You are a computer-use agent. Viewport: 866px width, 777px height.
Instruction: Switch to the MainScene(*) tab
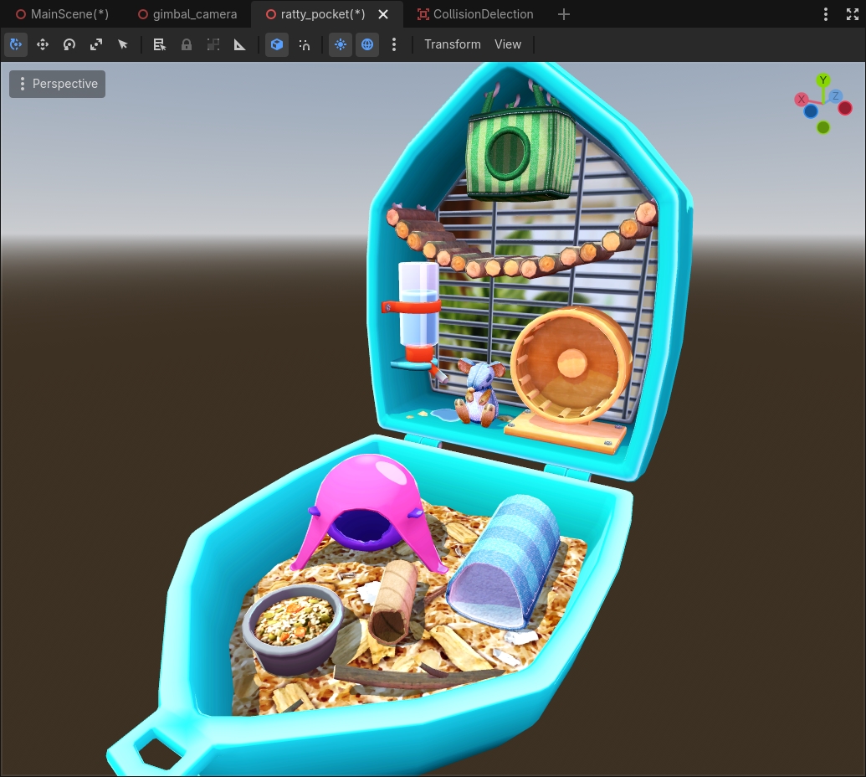pyautogui.click(x=63, y=14)
